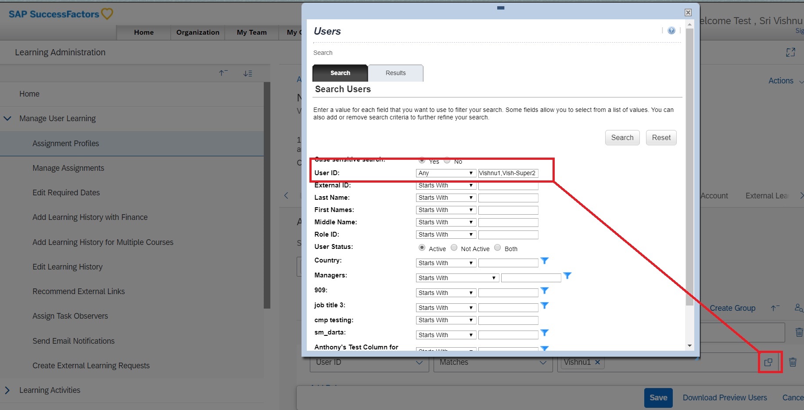The width and height of the screenshot is (804, 410).
Task: Click the sidebar Home item
Action: pyautogui.click(x=29, y=94)
